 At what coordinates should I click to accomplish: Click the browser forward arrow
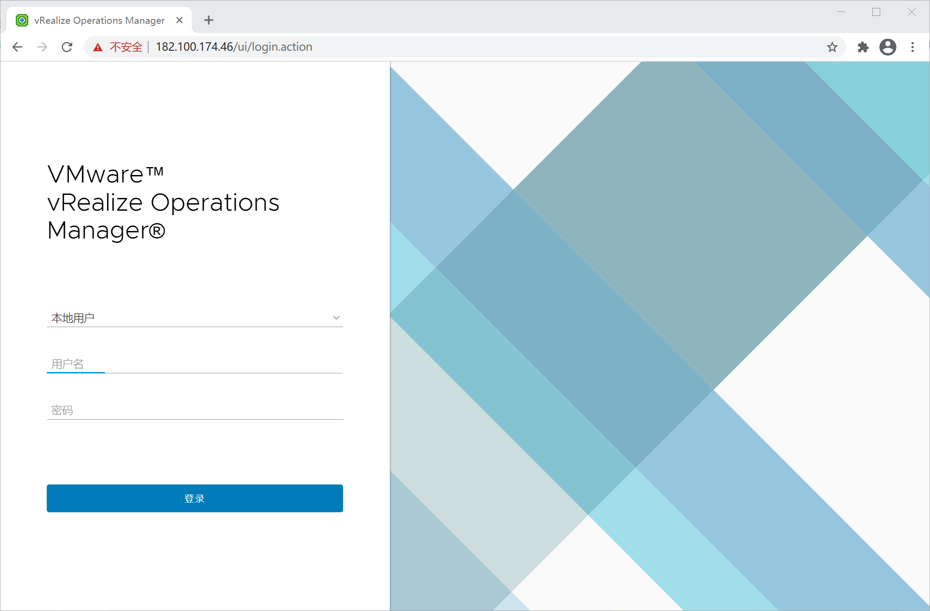click(42, 47)
